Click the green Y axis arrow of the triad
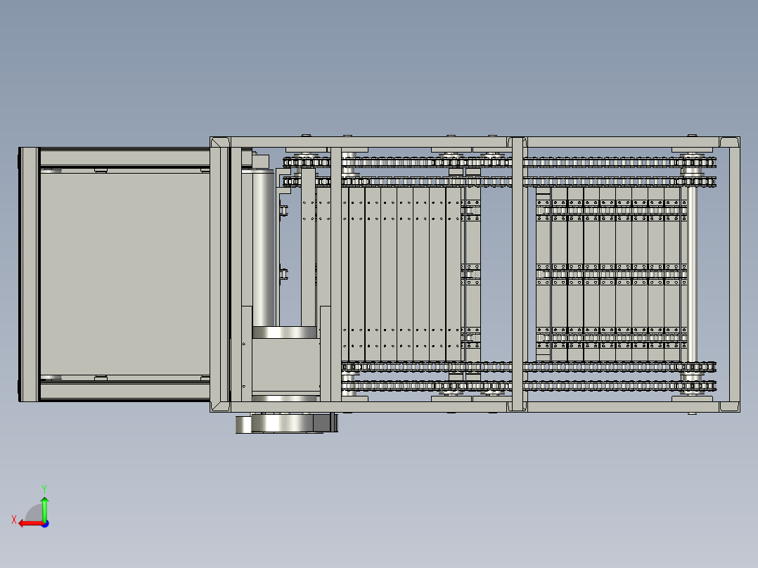The image size is (758, 568). 44,508
